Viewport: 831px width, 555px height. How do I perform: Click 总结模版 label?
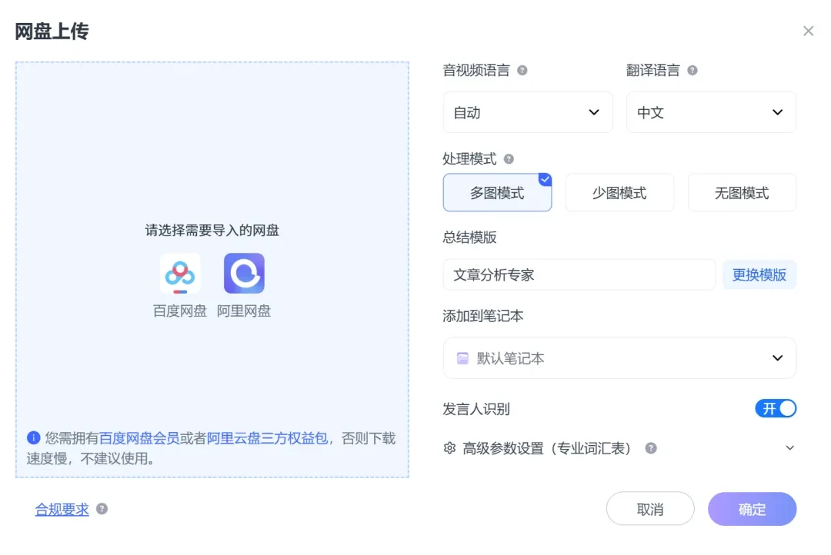[469, 238]
